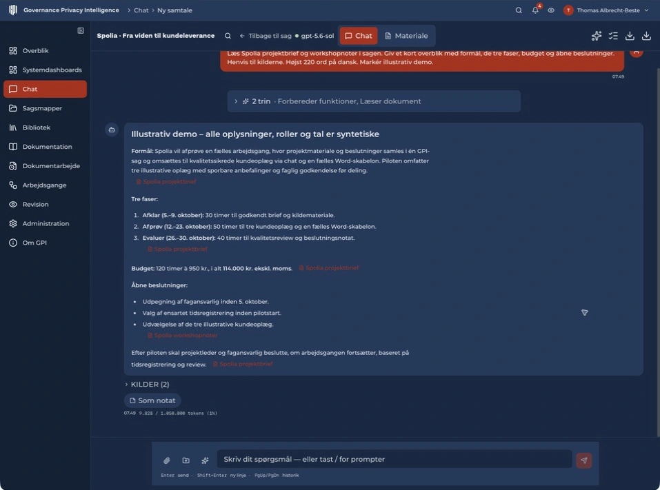Click the Governance Privacy Intelligence logo
660x490 pixels.
13,10
